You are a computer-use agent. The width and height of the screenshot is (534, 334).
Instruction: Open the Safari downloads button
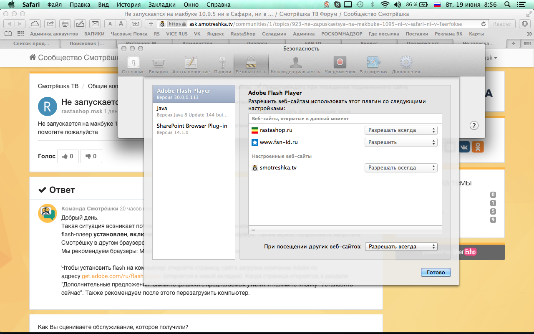(524, 24)
